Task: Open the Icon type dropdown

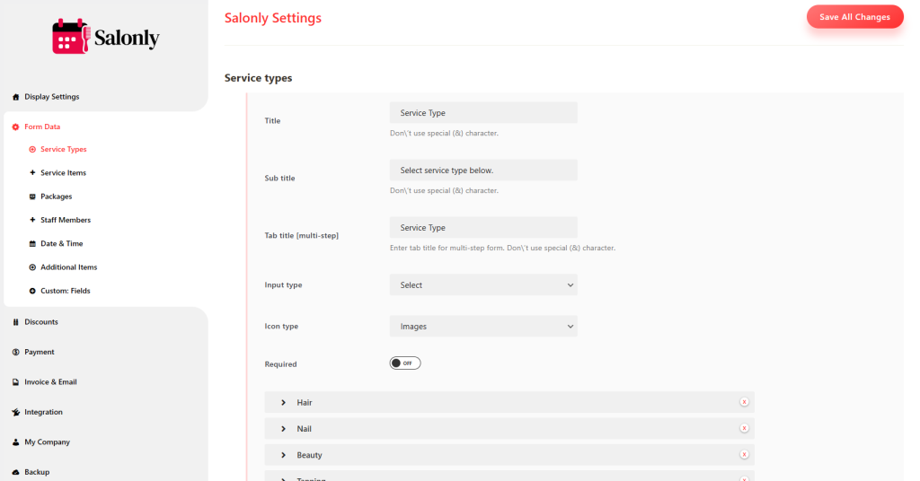Action: click(x=482, y=327)
